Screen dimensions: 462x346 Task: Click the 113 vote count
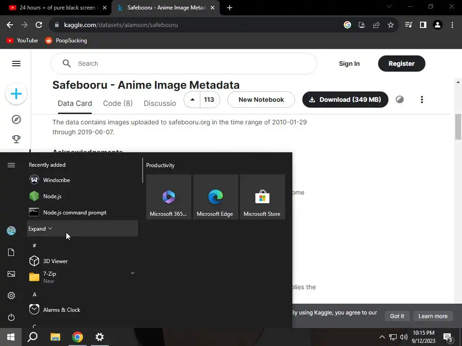pyautogui.click(x=209, y=100)
